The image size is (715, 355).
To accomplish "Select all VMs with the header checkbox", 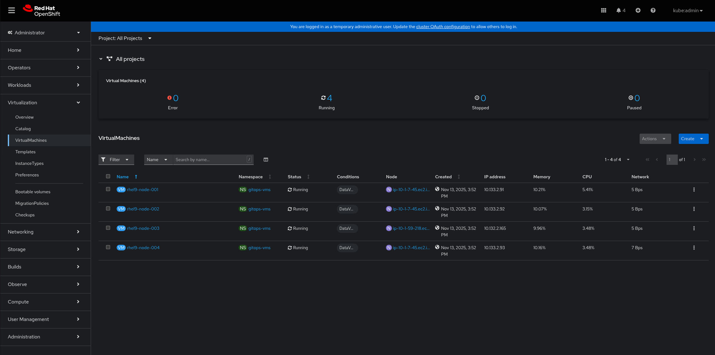I will [x=108, y=176].
